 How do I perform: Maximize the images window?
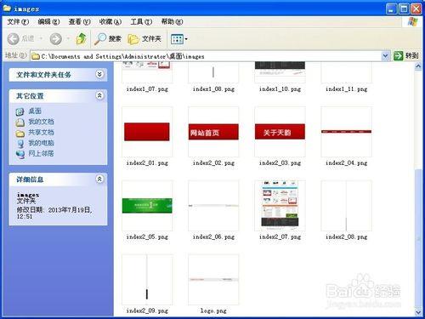(x=404, y=9)
